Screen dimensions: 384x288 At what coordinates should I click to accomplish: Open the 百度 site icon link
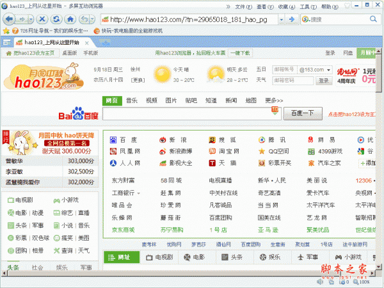pos(113,140)
